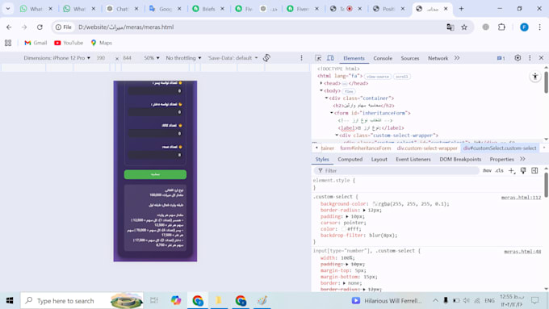This screenshot has width=549, height=309.
Task: Go forward to the next page
Action: 24,27
